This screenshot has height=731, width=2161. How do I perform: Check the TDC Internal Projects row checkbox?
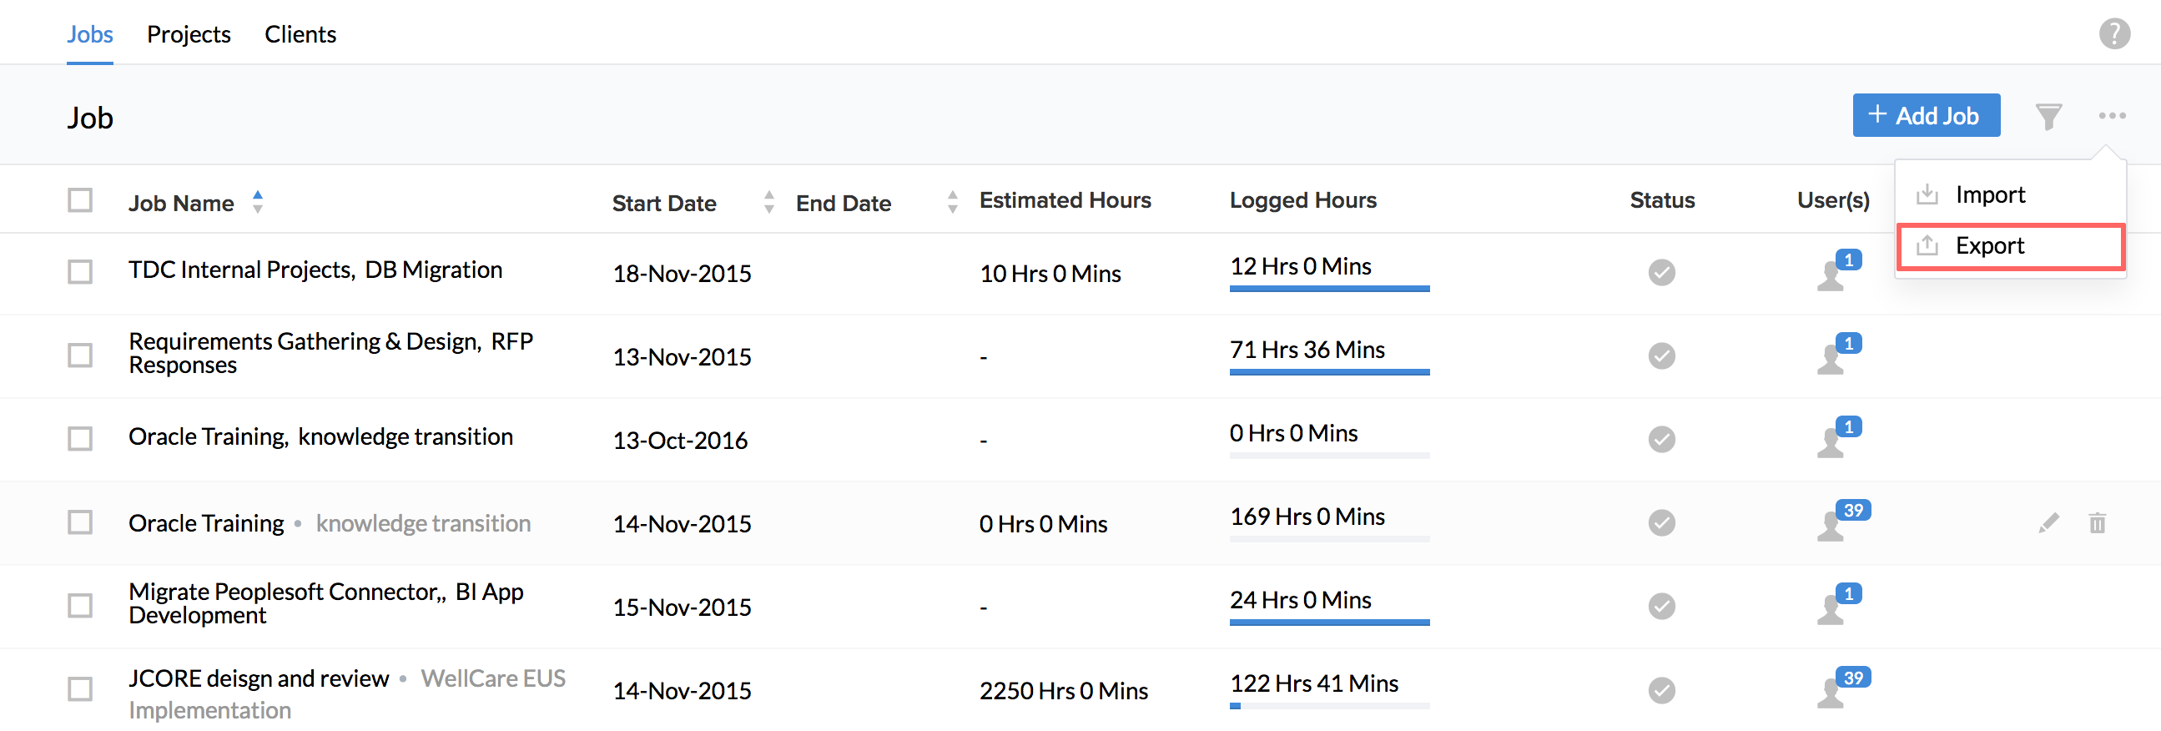pyautogui.click(x=80, y=272)
